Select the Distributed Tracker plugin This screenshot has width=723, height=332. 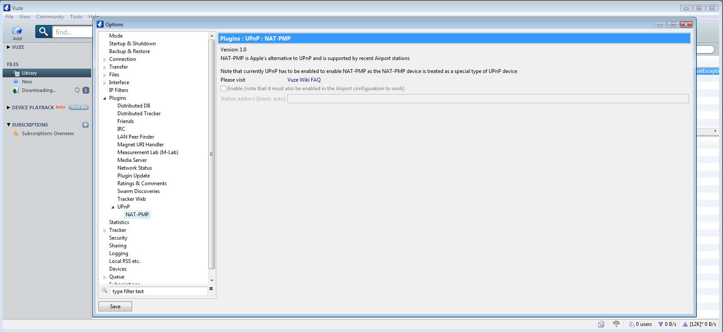(139, 114)
